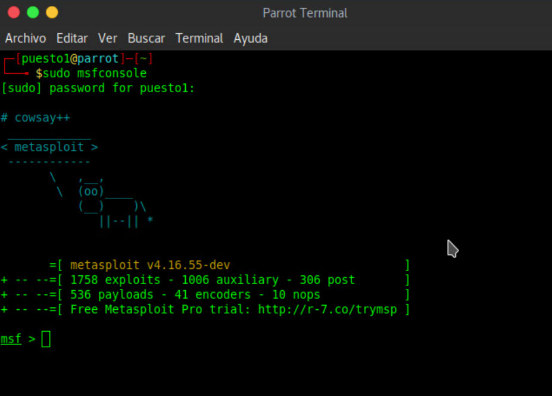Open the Archivo menu
Screen dimensions: 552x396
click(26, 38)
